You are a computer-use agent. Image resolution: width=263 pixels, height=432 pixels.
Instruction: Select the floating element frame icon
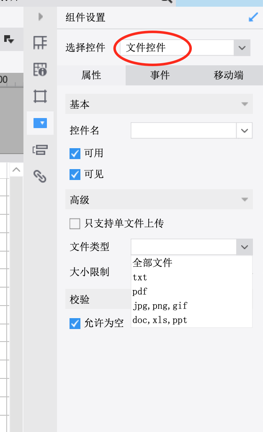coord(40,96)
